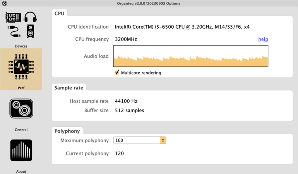Click the 512 samples buffer value
The width and height of the screenshot is (298, 174).
[129, 110]
